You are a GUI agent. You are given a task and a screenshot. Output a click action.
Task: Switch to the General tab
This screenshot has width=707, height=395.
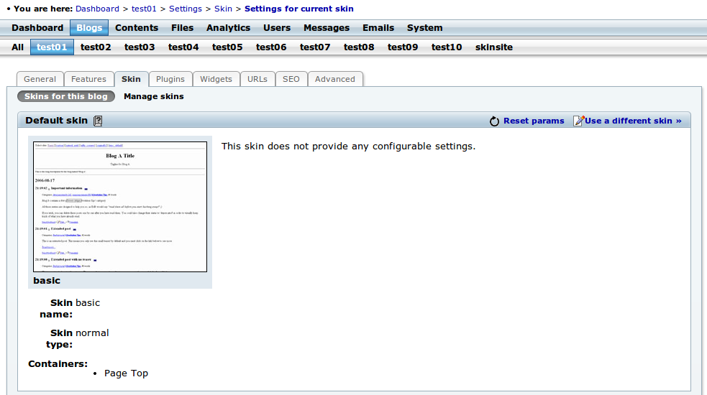(40, 79)
